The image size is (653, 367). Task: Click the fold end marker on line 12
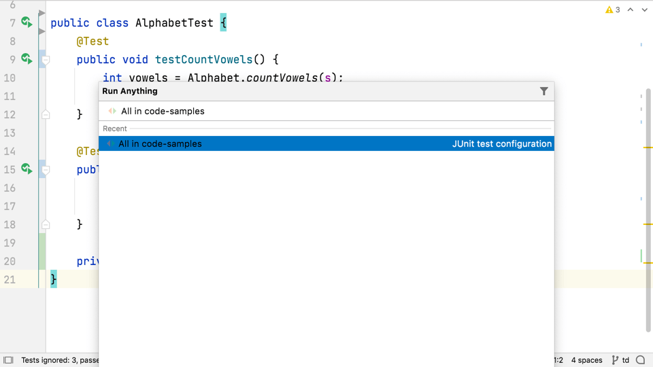[46, 114]
